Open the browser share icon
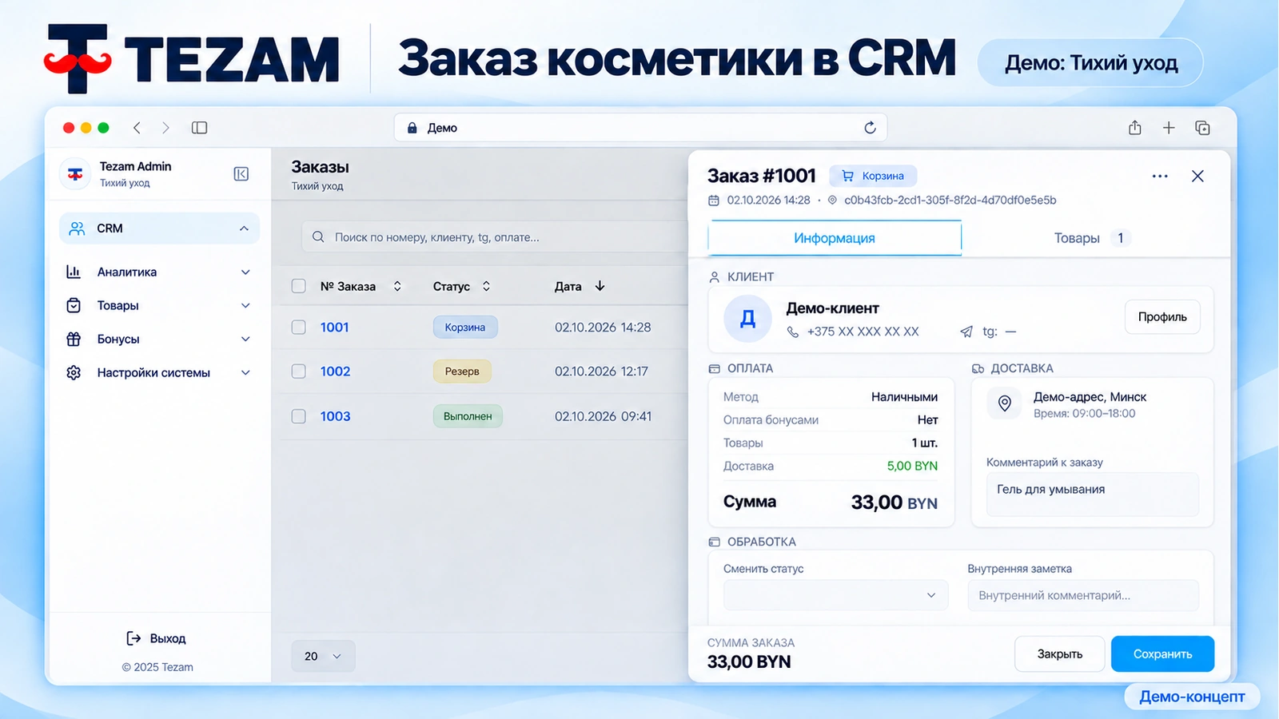The height and width of the screenshot is (719, 1279). pyautogui.click(x=1134, y=127)
